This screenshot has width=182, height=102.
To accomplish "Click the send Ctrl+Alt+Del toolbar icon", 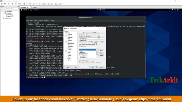I will (x=30, y=4).
